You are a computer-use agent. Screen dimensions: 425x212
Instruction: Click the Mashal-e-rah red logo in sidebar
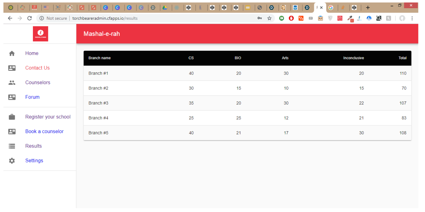40,34
